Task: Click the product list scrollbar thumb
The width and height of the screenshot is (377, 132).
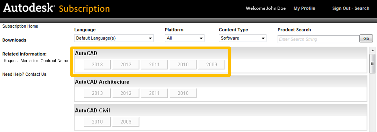Action: 373,63
